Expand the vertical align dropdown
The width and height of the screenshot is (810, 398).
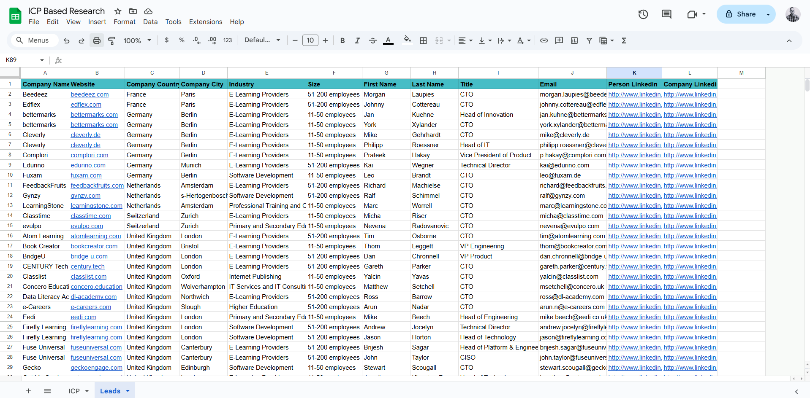tap(490, 41)
